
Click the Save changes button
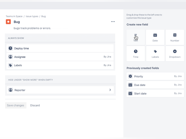click(x=15, y=105)
